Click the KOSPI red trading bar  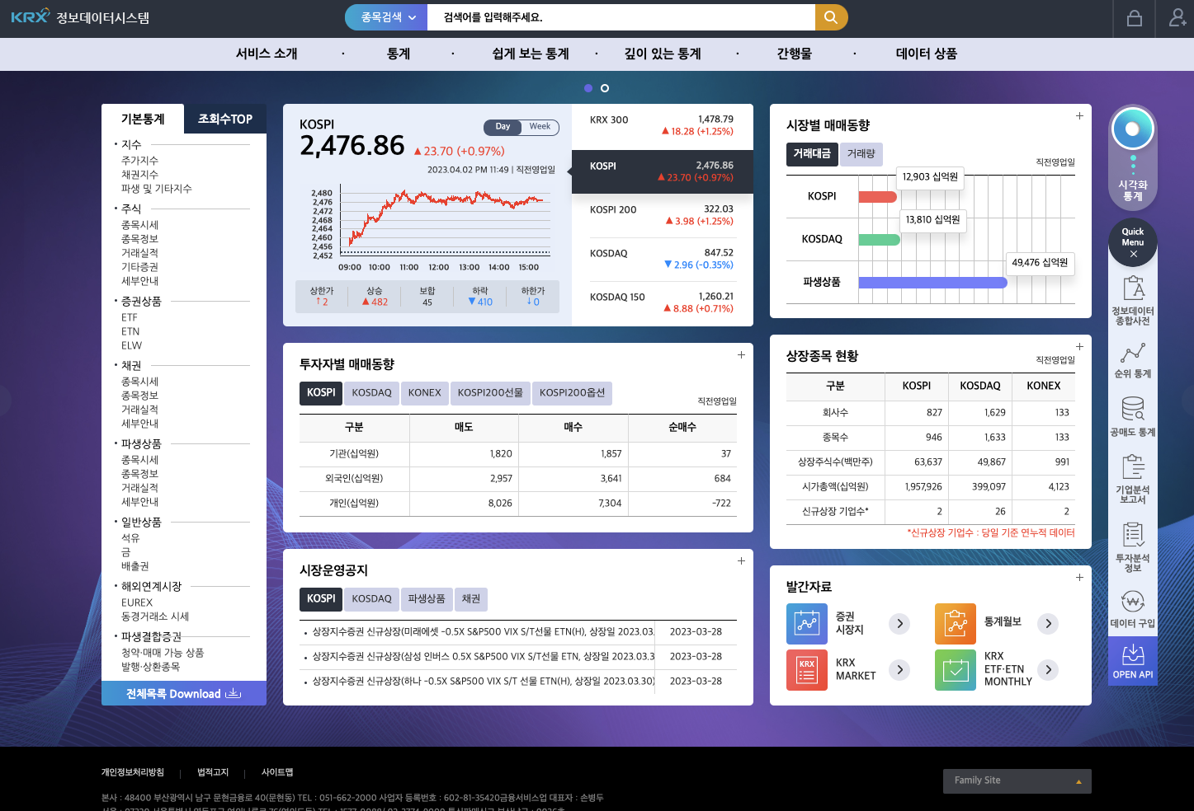(877, 197)
